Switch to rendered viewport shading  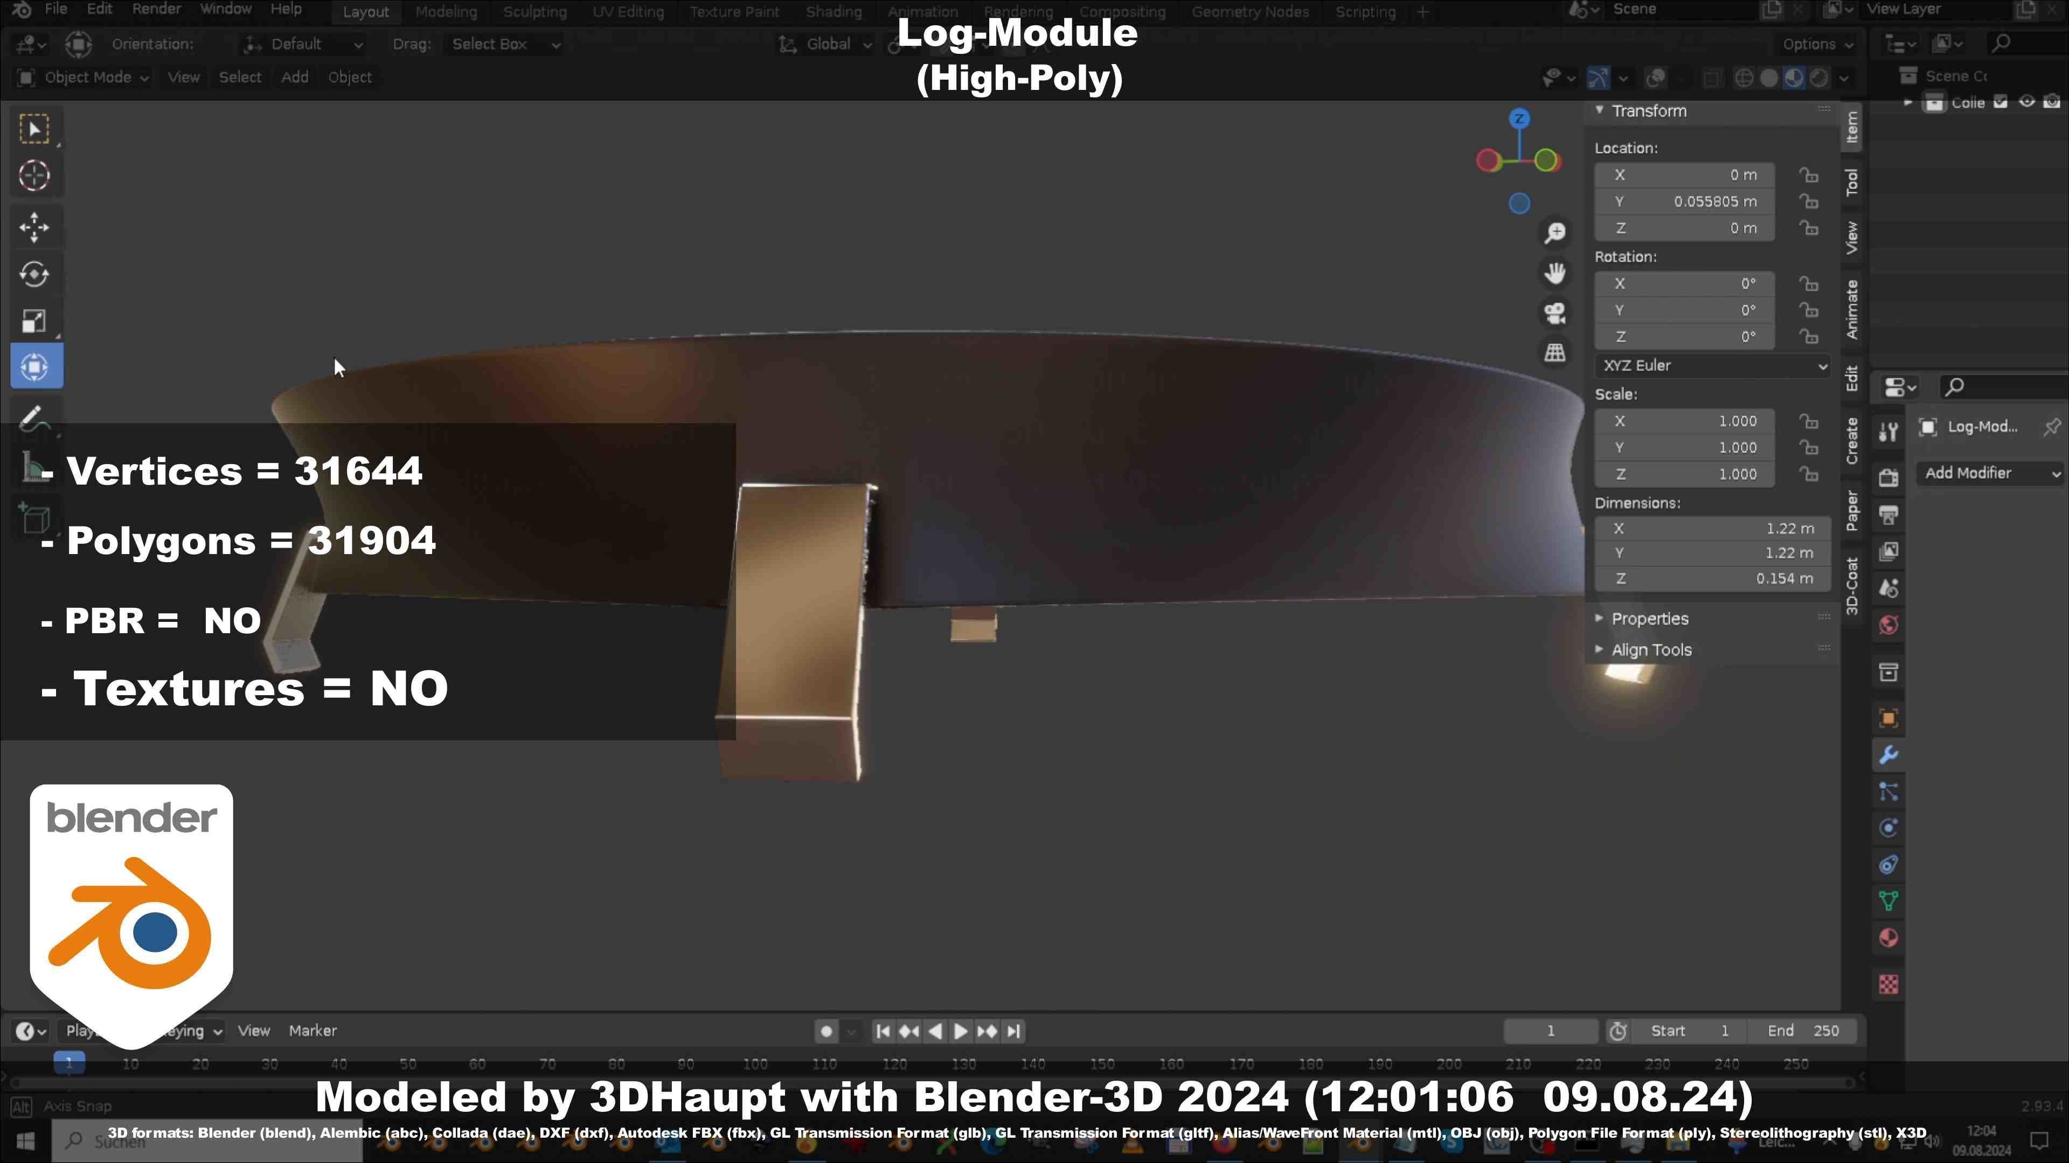tap(1819, 78)
